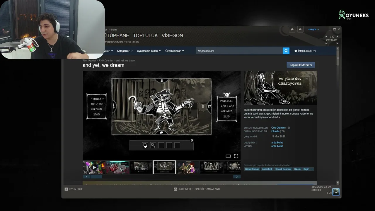Select the Görsel Roman tag

click(x=252, y=169)
